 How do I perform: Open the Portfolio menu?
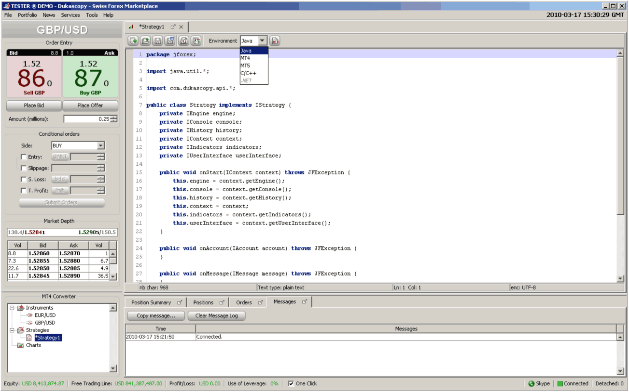(x=28, y=15)
